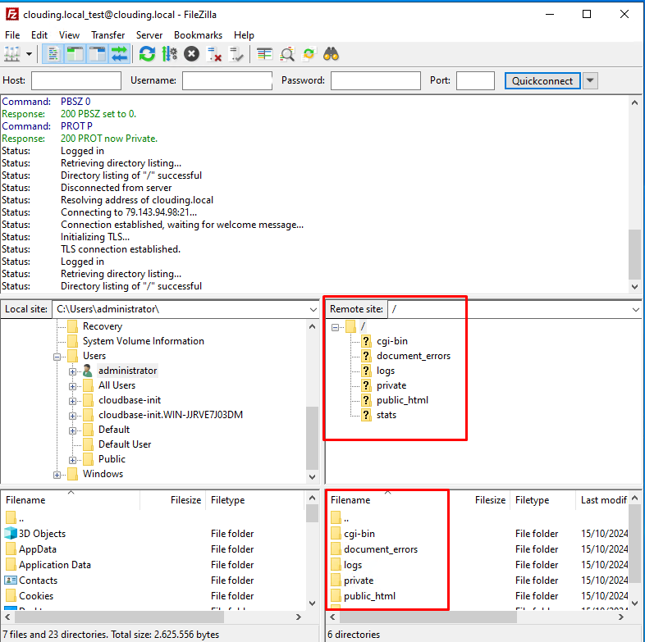Toggle local directory tree display
The height and width of the screenshot is (642, 645).
point(75,54)
